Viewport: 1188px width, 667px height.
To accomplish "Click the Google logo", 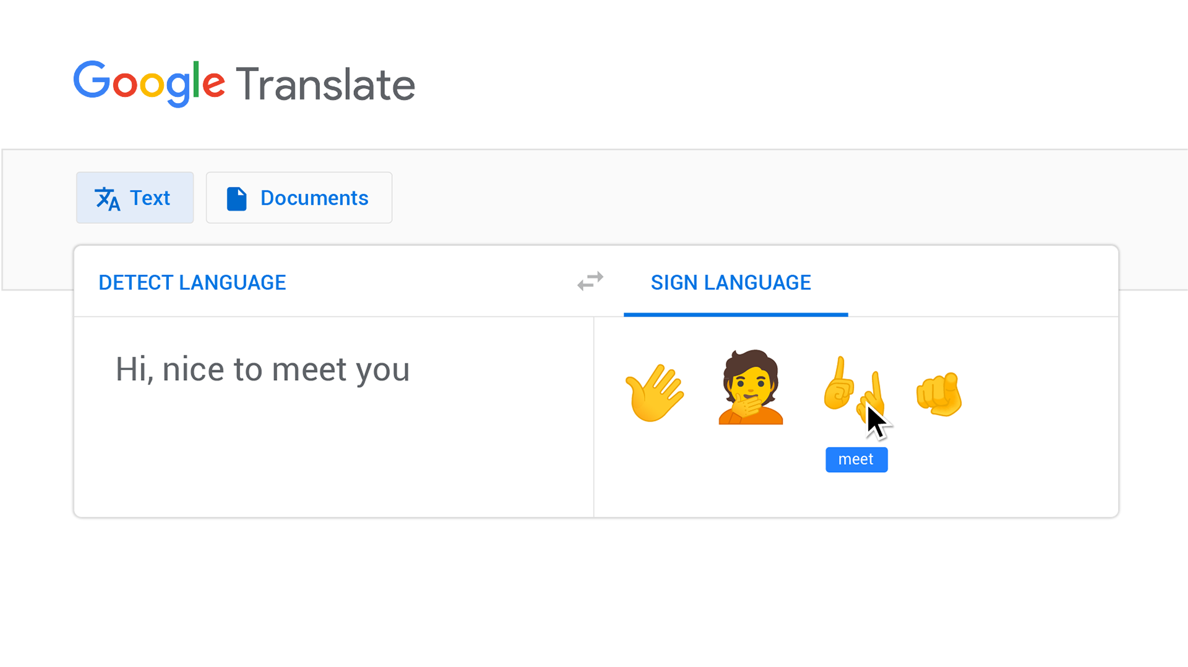I will point(149,84).
